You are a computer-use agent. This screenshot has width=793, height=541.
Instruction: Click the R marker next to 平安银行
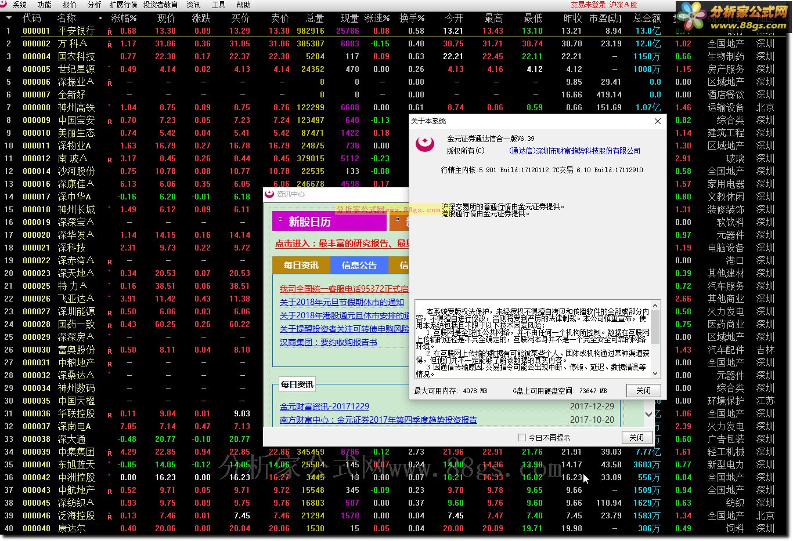pyautogui.click(x=110, y=31)
